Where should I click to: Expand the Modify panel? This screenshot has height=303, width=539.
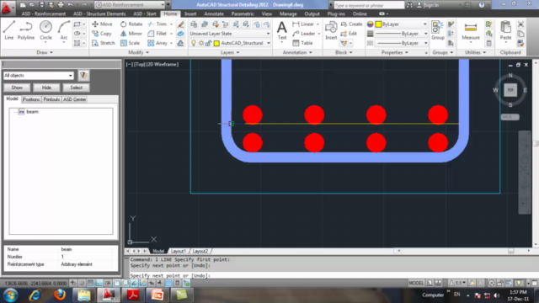pyautogui.click(x=138, y=52)
